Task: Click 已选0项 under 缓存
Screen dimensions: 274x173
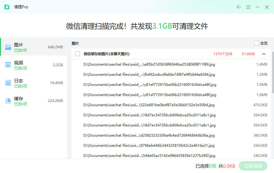Action: pyautogui.click(x=20, y=104)
